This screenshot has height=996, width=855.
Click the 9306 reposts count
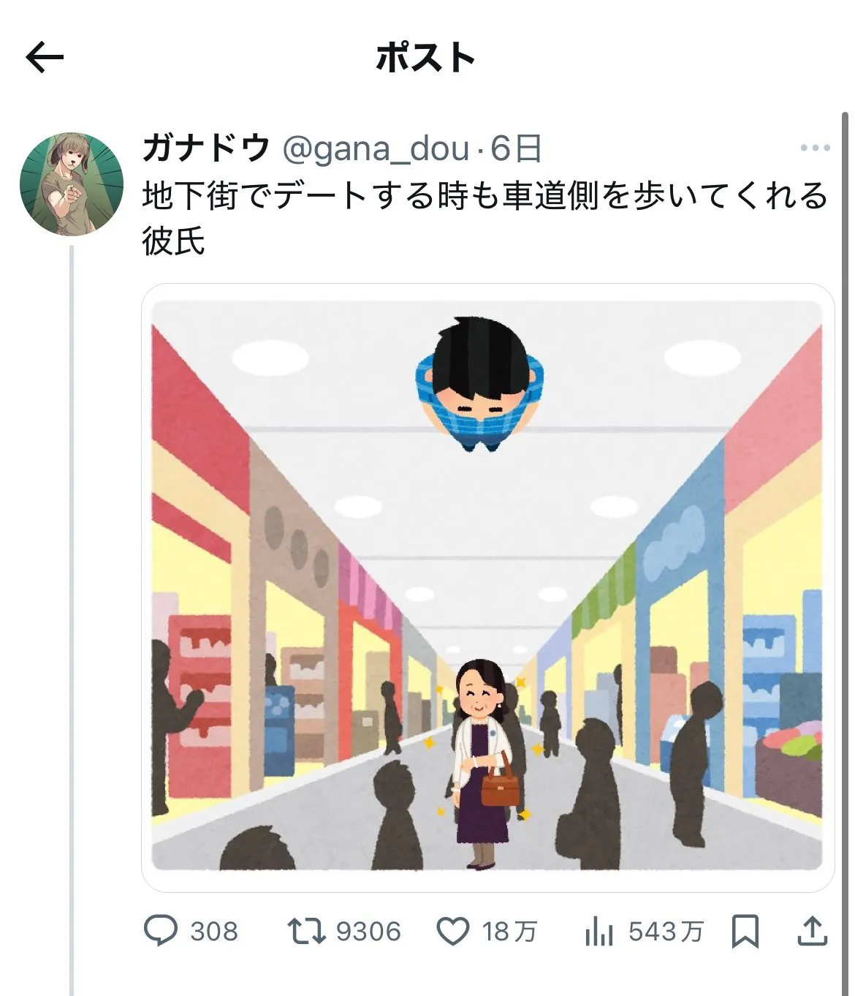[x=368, y=932]
